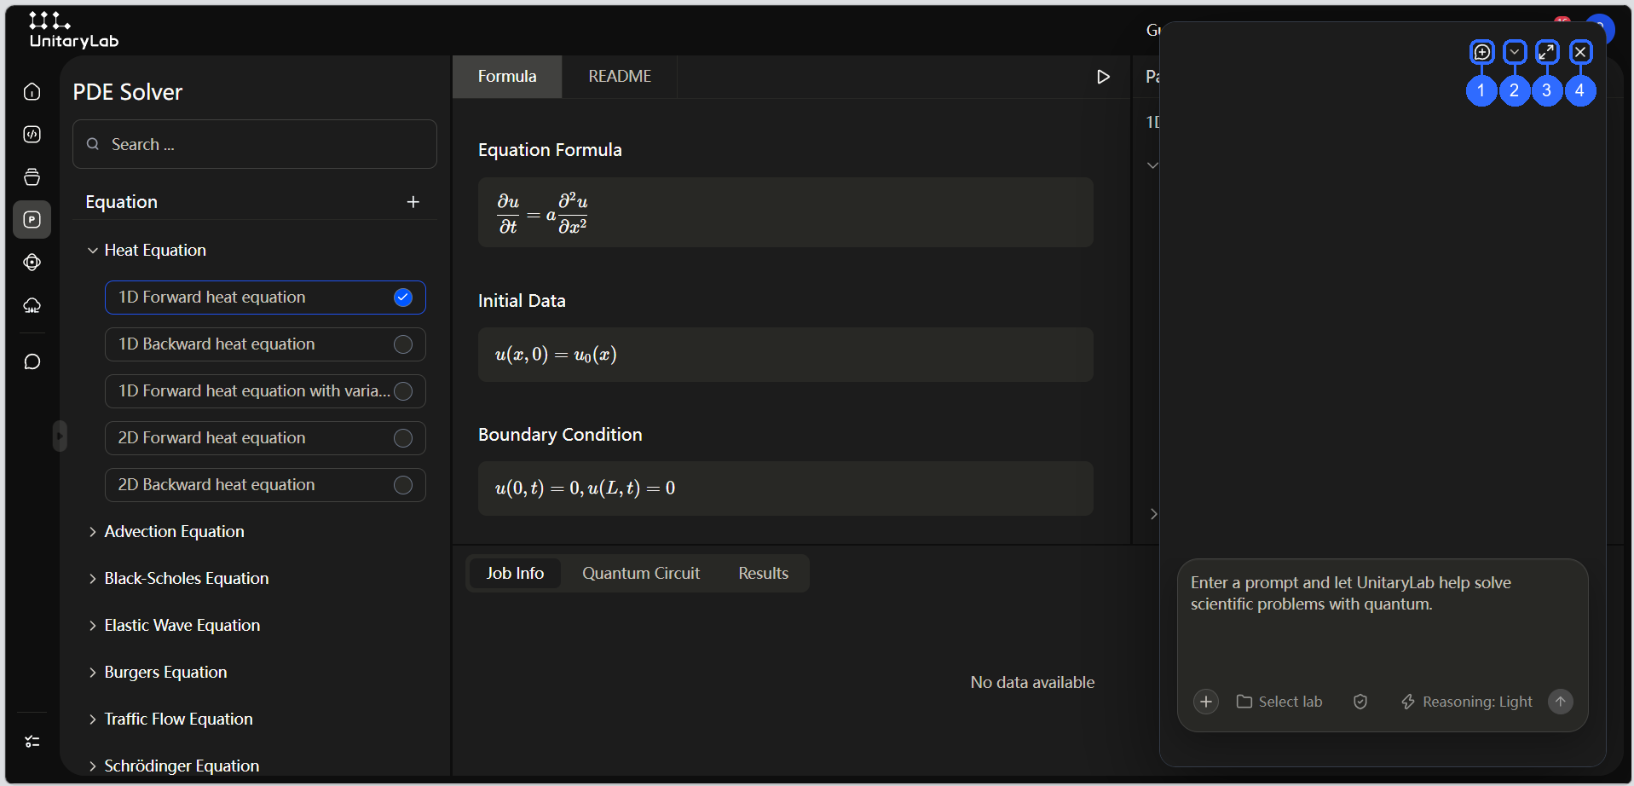
Task: Click the UnitaryLab logo
Action: [73, 30]
